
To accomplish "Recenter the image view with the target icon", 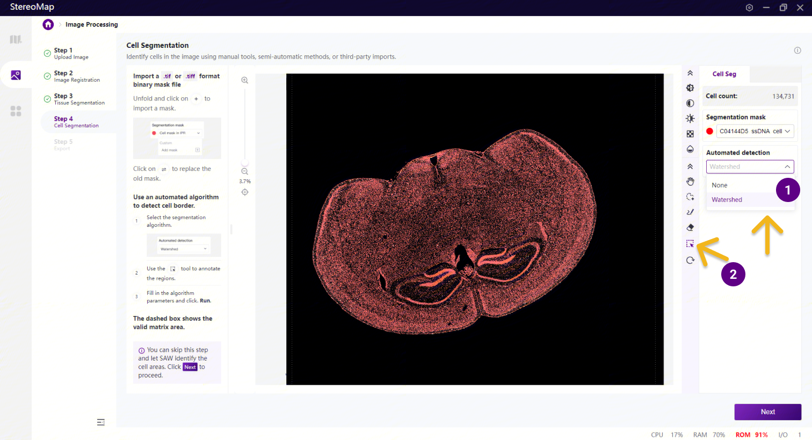I will tap(244, 192).
